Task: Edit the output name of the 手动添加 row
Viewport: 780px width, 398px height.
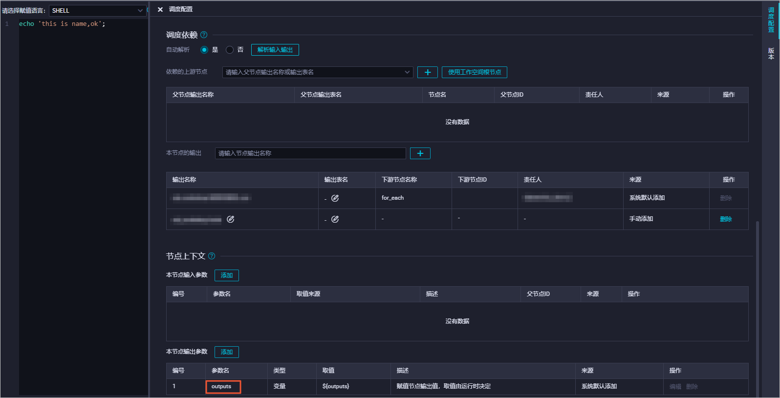Action: (x=231, y=219)
